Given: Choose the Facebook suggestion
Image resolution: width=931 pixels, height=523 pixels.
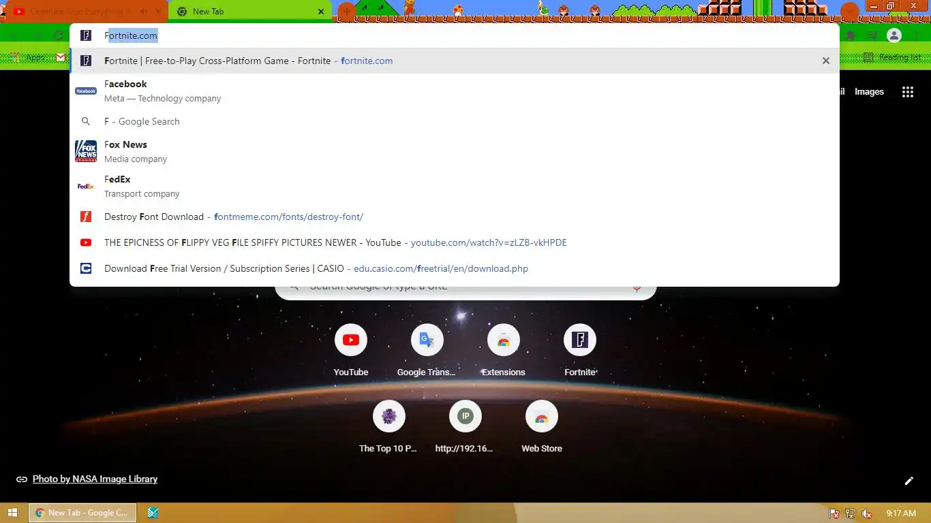Looking at the screenshot, I should [455, 91].
